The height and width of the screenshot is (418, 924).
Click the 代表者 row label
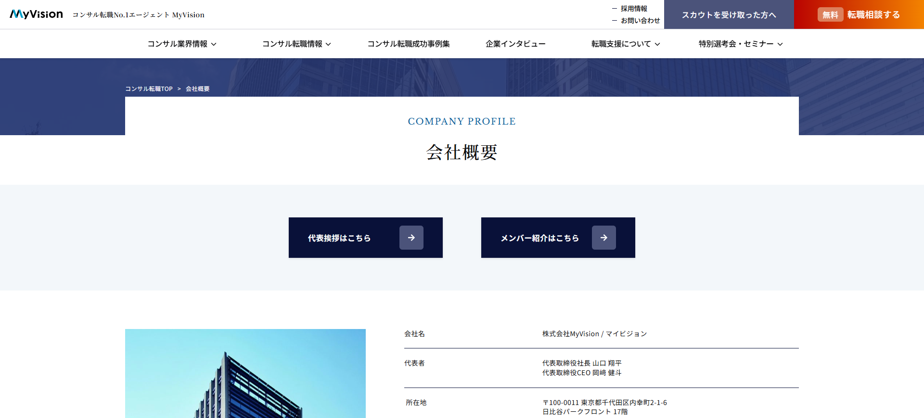[x=414, y=363]
